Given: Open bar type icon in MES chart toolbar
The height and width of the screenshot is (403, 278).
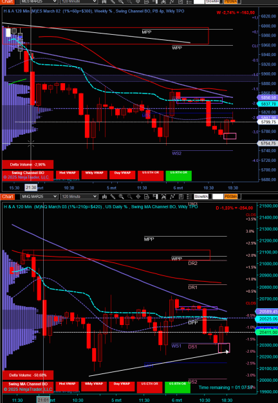Looking at the screenshot, I should (x=104, y=1).
